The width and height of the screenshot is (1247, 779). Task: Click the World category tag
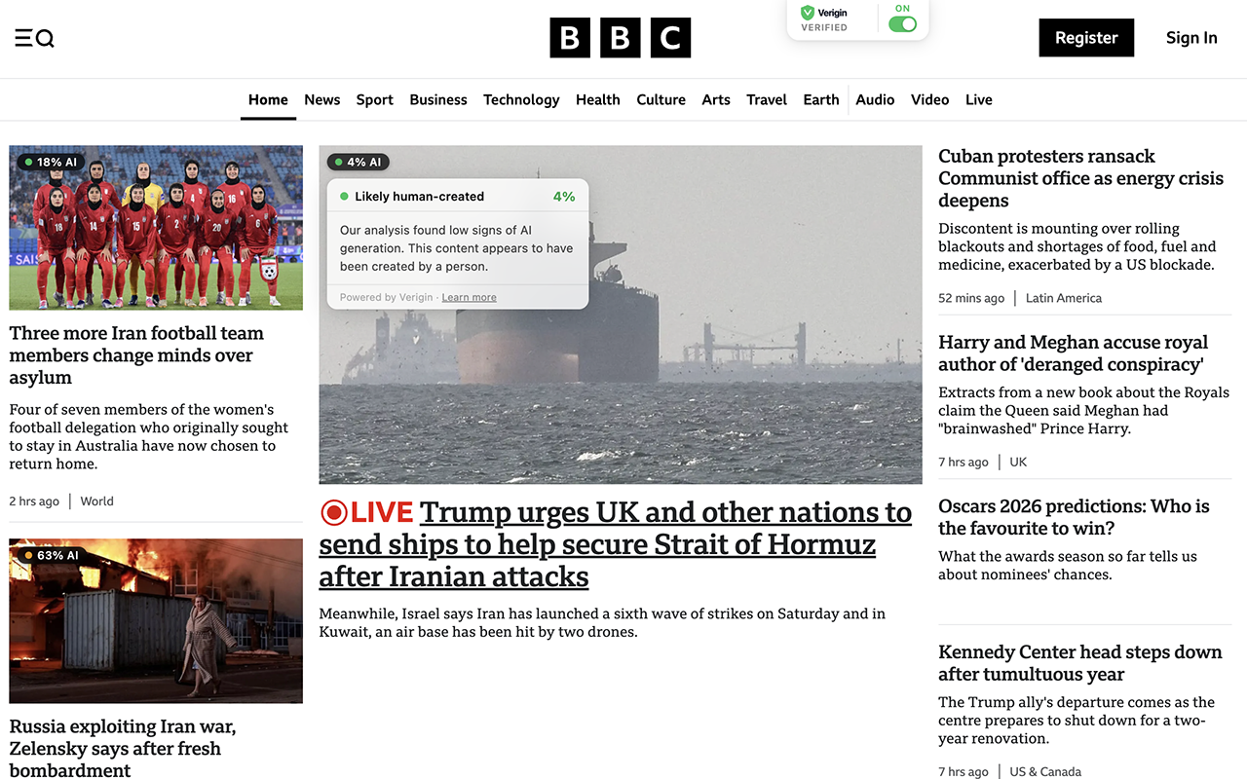coord(96,501)
